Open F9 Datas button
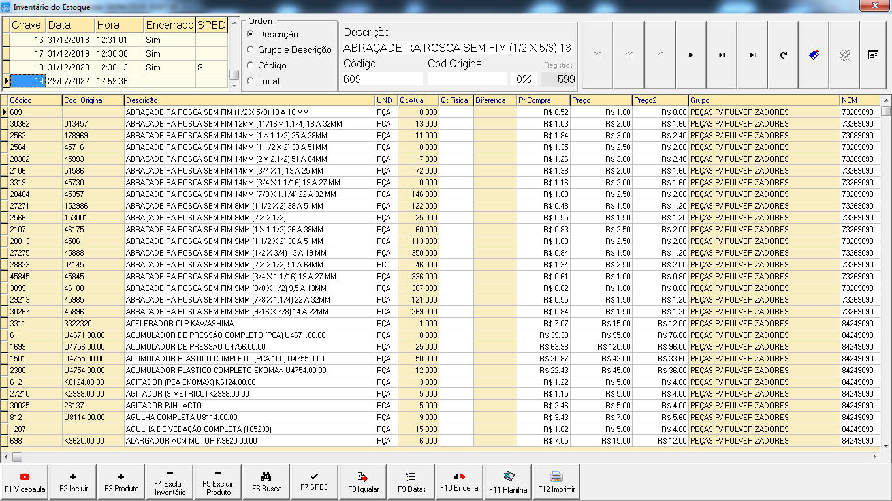 pyautogui.click(x=411, y=482)
